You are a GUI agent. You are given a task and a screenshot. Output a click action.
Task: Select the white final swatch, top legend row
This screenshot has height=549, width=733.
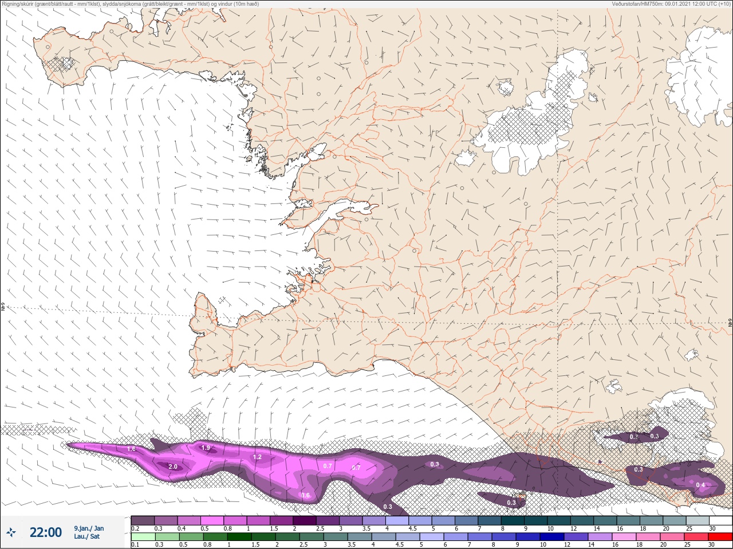coord(720,520)
